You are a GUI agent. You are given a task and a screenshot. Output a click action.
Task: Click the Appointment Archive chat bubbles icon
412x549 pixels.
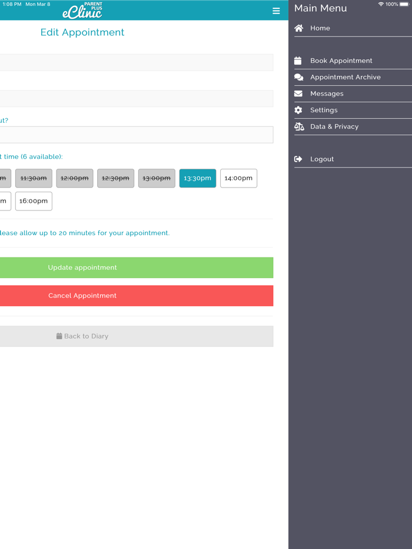(x=299, y=77)
